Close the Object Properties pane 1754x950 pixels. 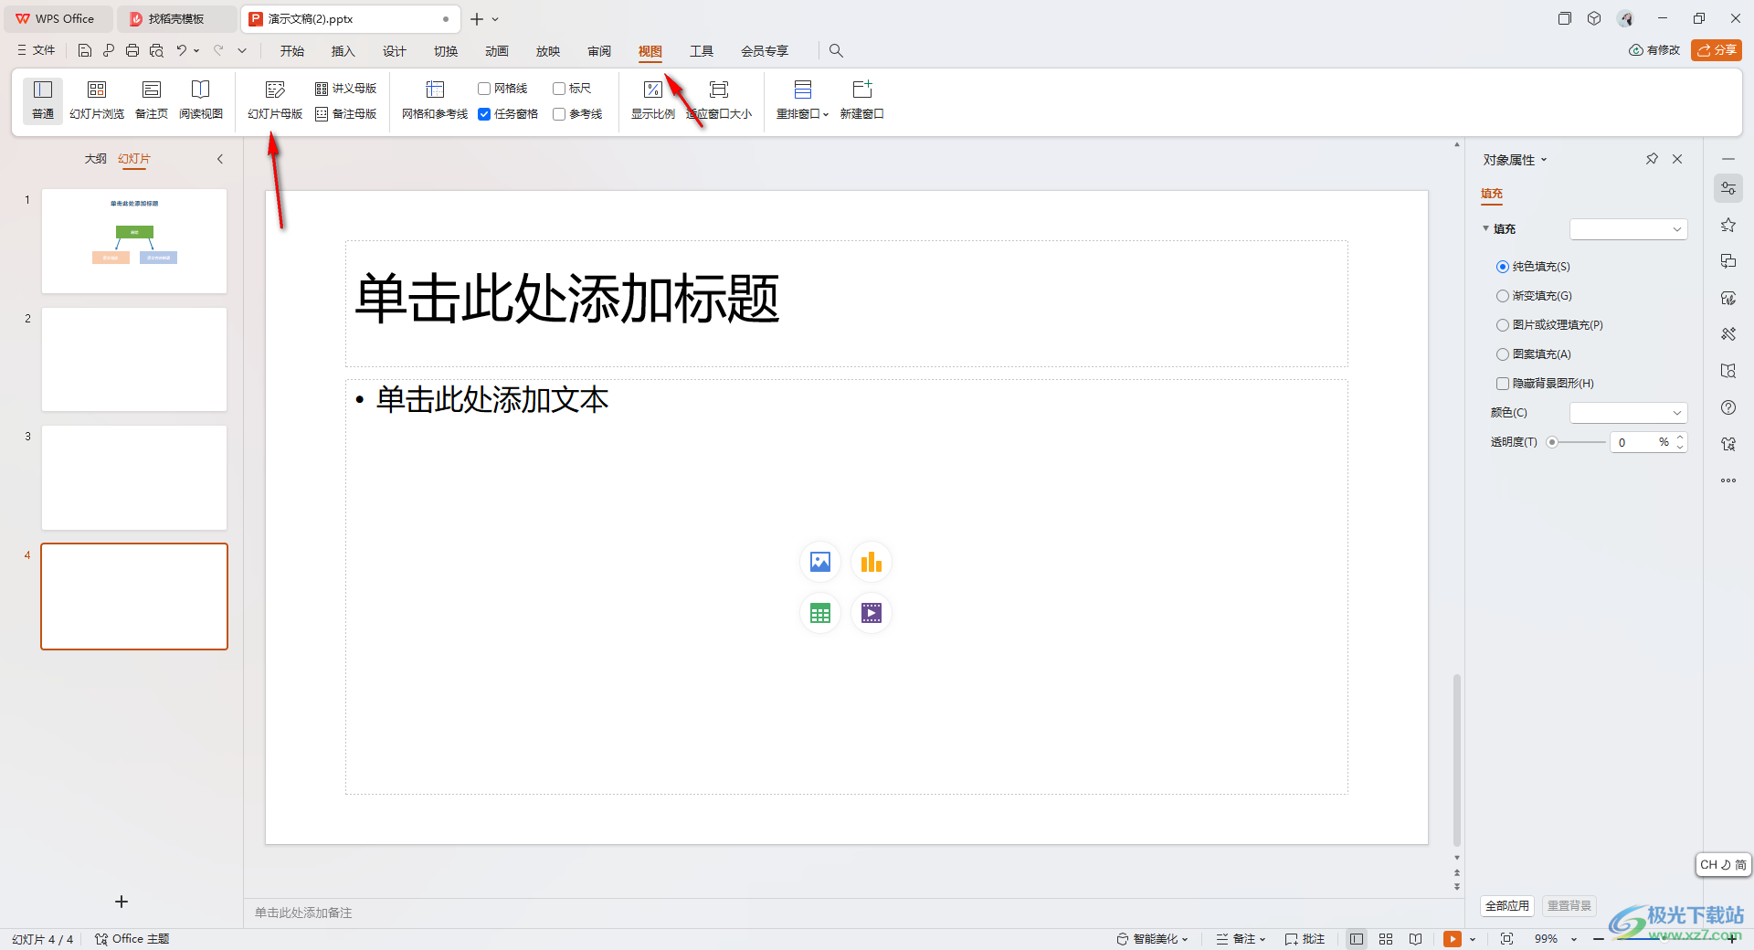1677,159
